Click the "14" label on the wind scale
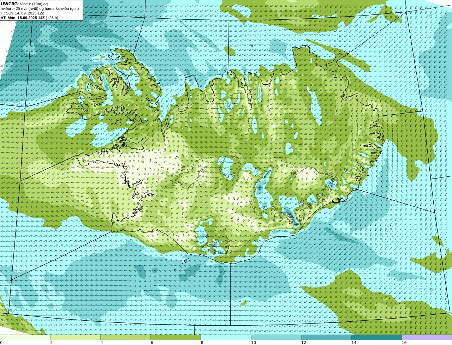The height and width of the screenshot is (345, 452). click(354, 343)
